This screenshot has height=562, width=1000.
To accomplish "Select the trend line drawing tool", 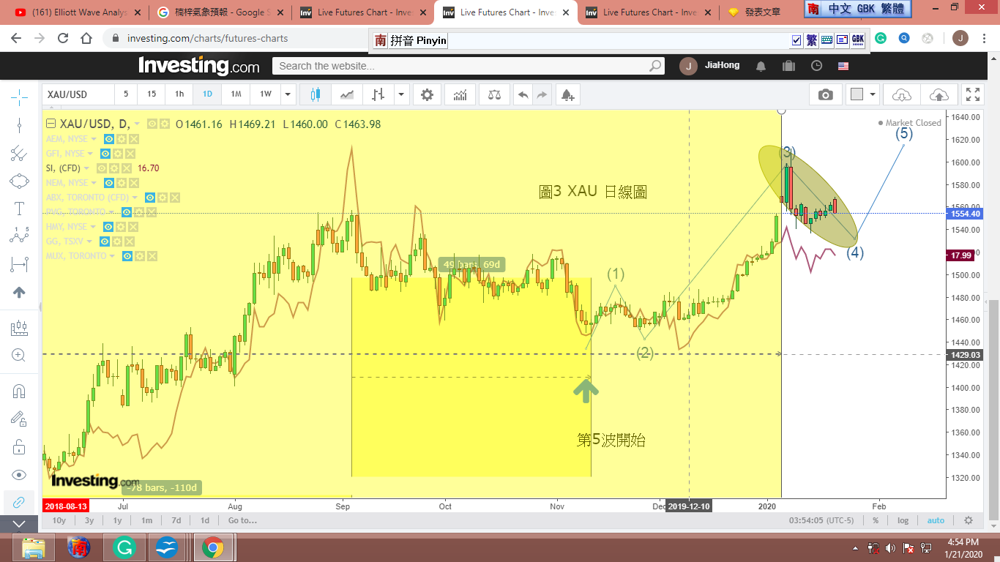I will [x=19, y=125].
